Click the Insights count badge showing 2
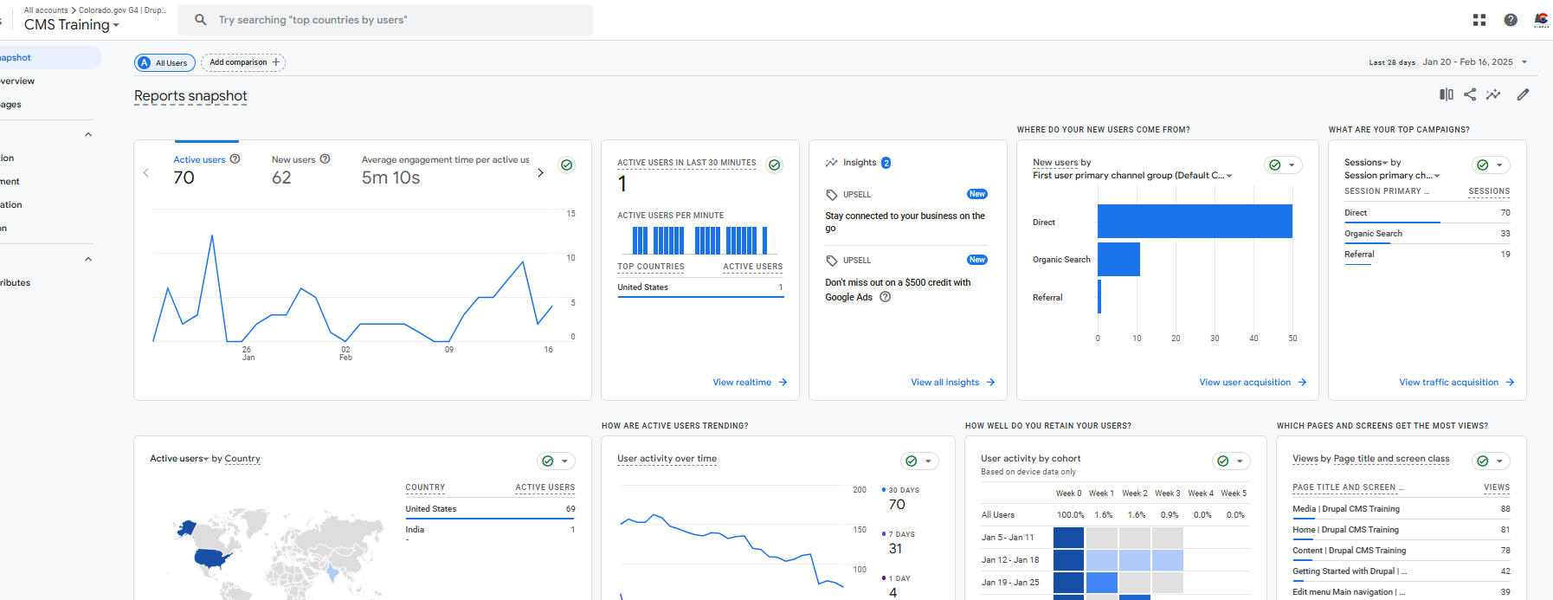The width and height of the screenshot is (1553, 600). (x=886, y=163)
